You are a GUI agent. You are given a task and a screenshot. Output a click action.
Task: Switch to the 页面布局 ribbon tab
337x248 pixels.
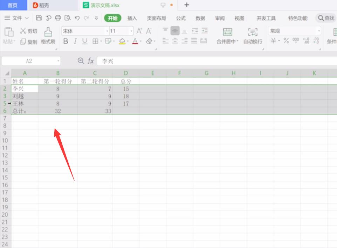[157, 18]
